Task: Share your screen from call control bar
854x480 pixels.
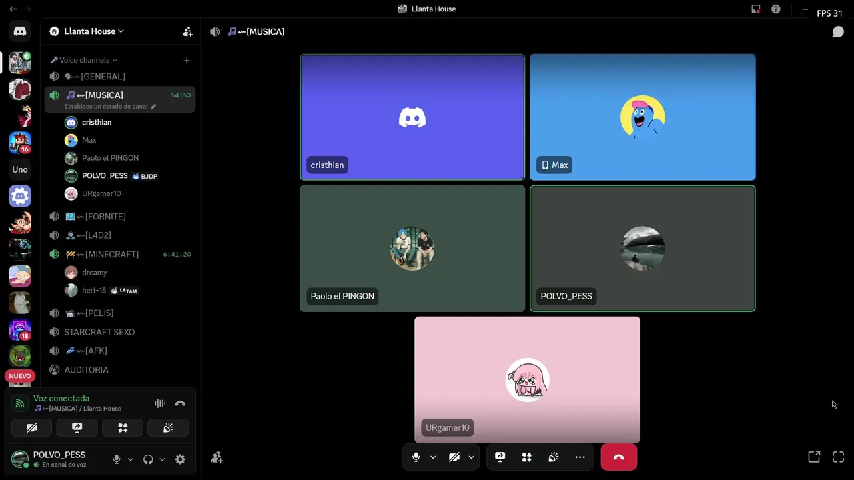Action: pos(500,457)
